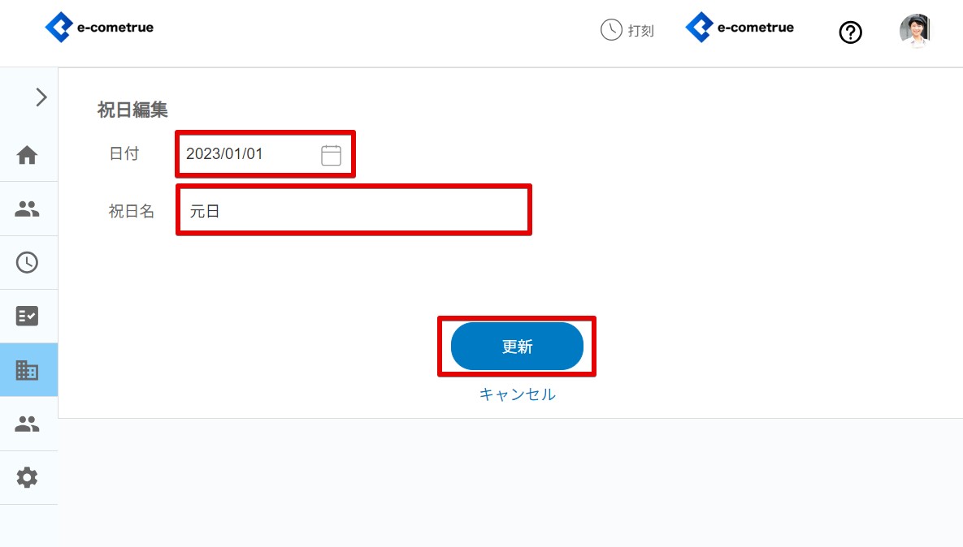The image size is (963, 547).
Task: Open the home icon in sidebar
Action: 27,155
